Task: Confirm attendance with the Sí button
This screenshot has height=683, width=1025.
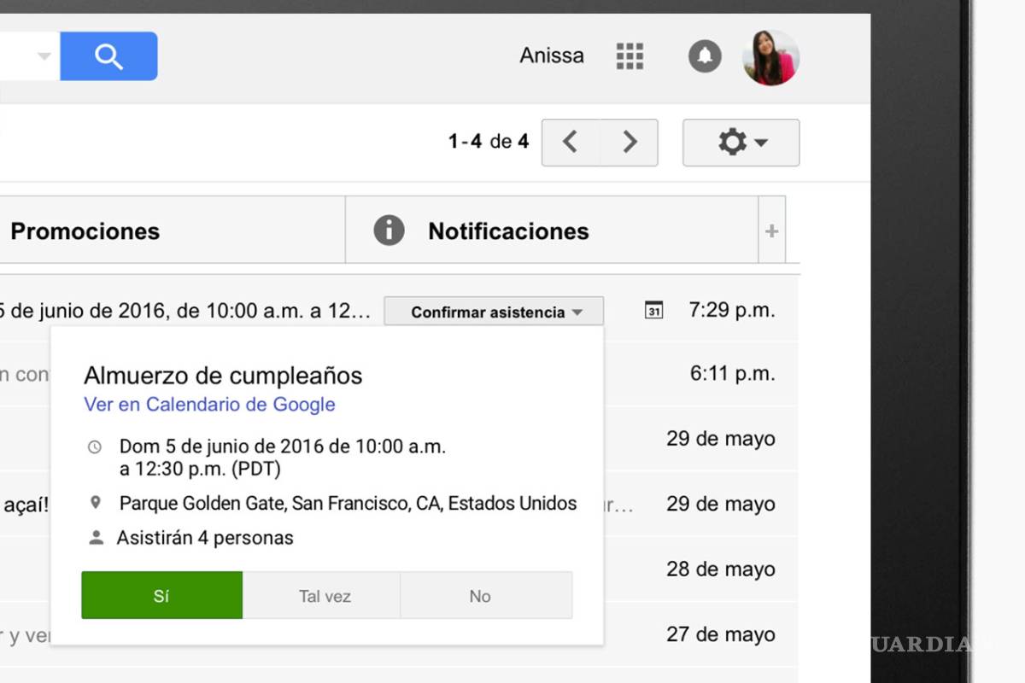Action: [161, 595]
